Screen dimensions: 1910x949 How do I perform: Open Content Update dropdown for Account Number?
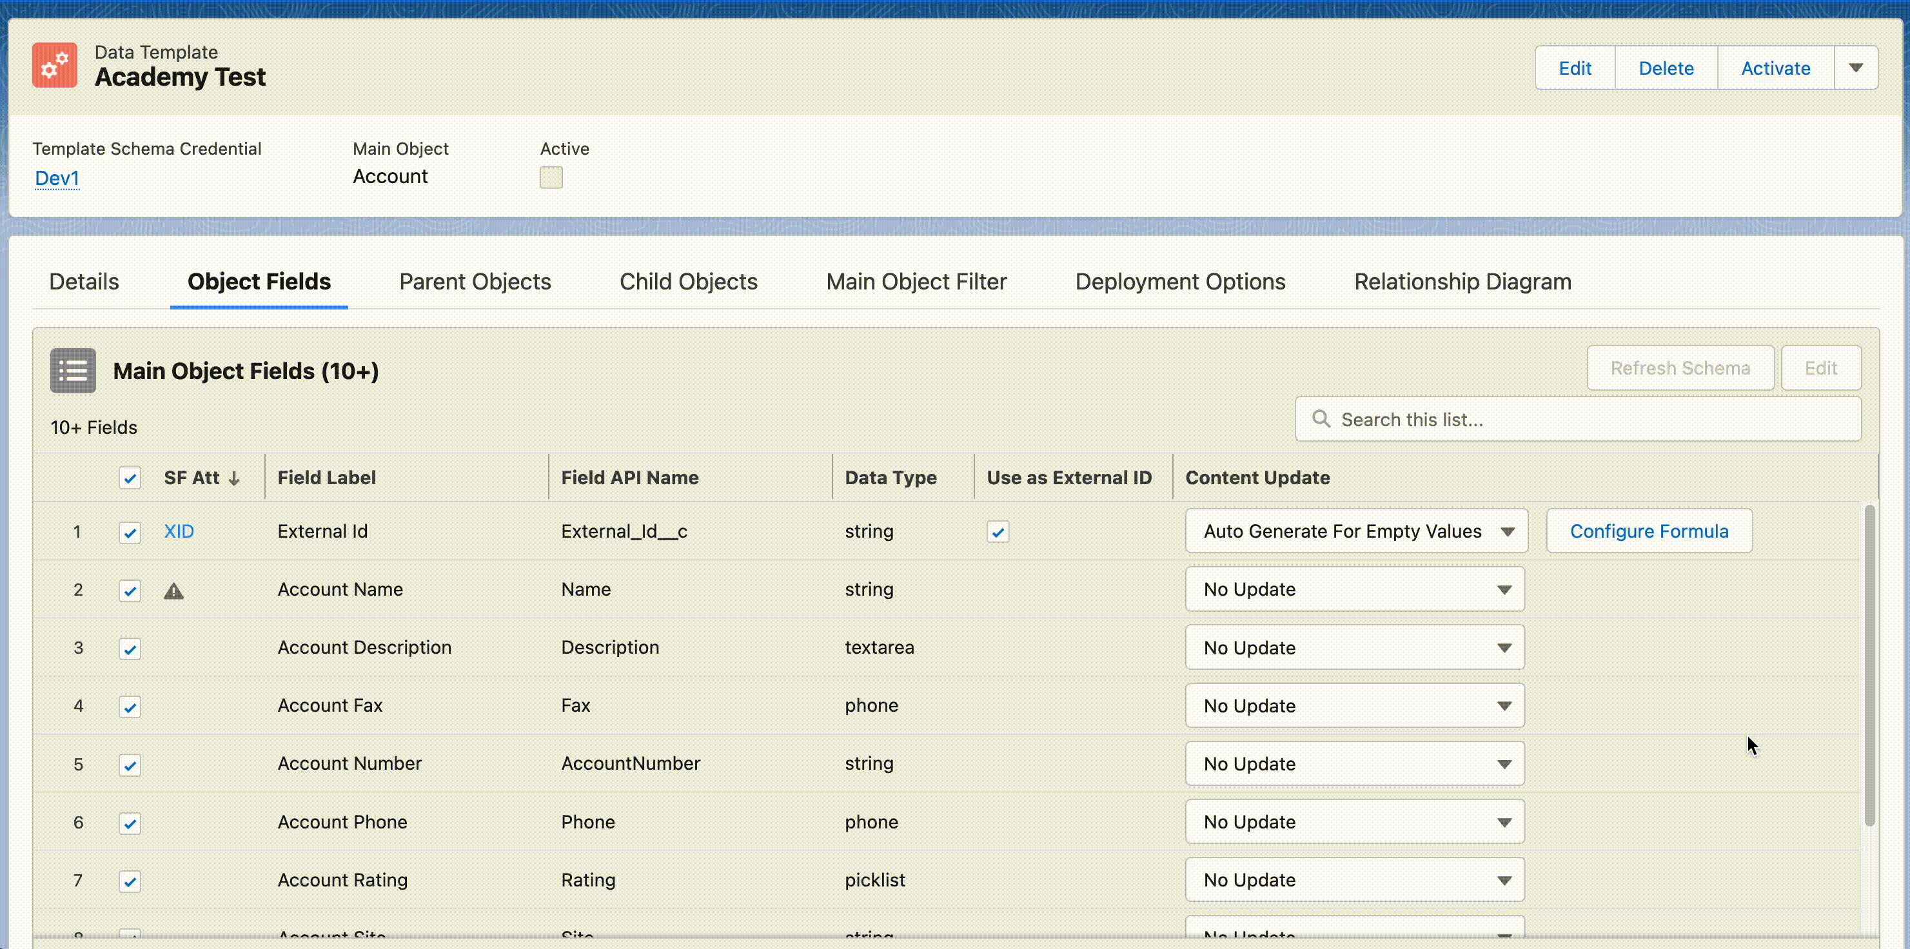(1355, 763)
